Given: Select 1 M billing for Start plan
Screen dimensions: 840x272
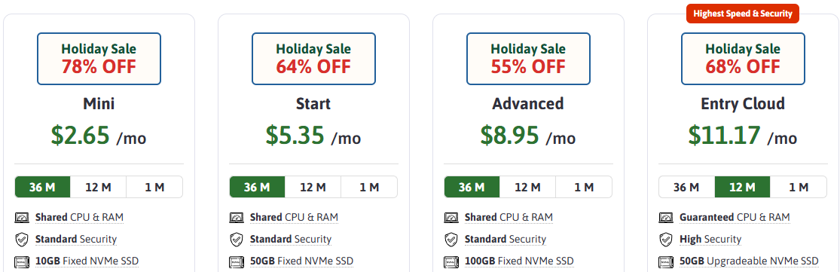Looking at the screenshot, I should 369,188.
